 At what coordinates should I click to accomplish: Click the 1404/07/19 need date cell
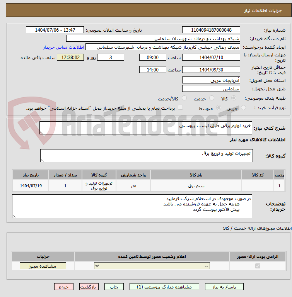31,186
